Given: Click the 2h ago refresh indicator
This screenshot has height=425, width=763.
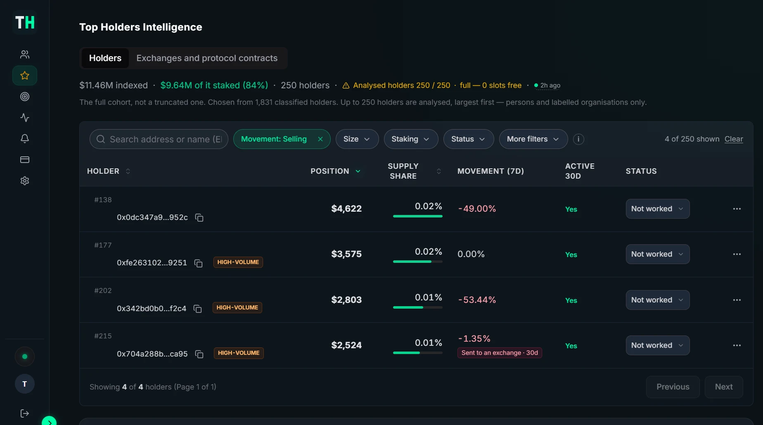Looking at the screenshot, I should [547, 85].
